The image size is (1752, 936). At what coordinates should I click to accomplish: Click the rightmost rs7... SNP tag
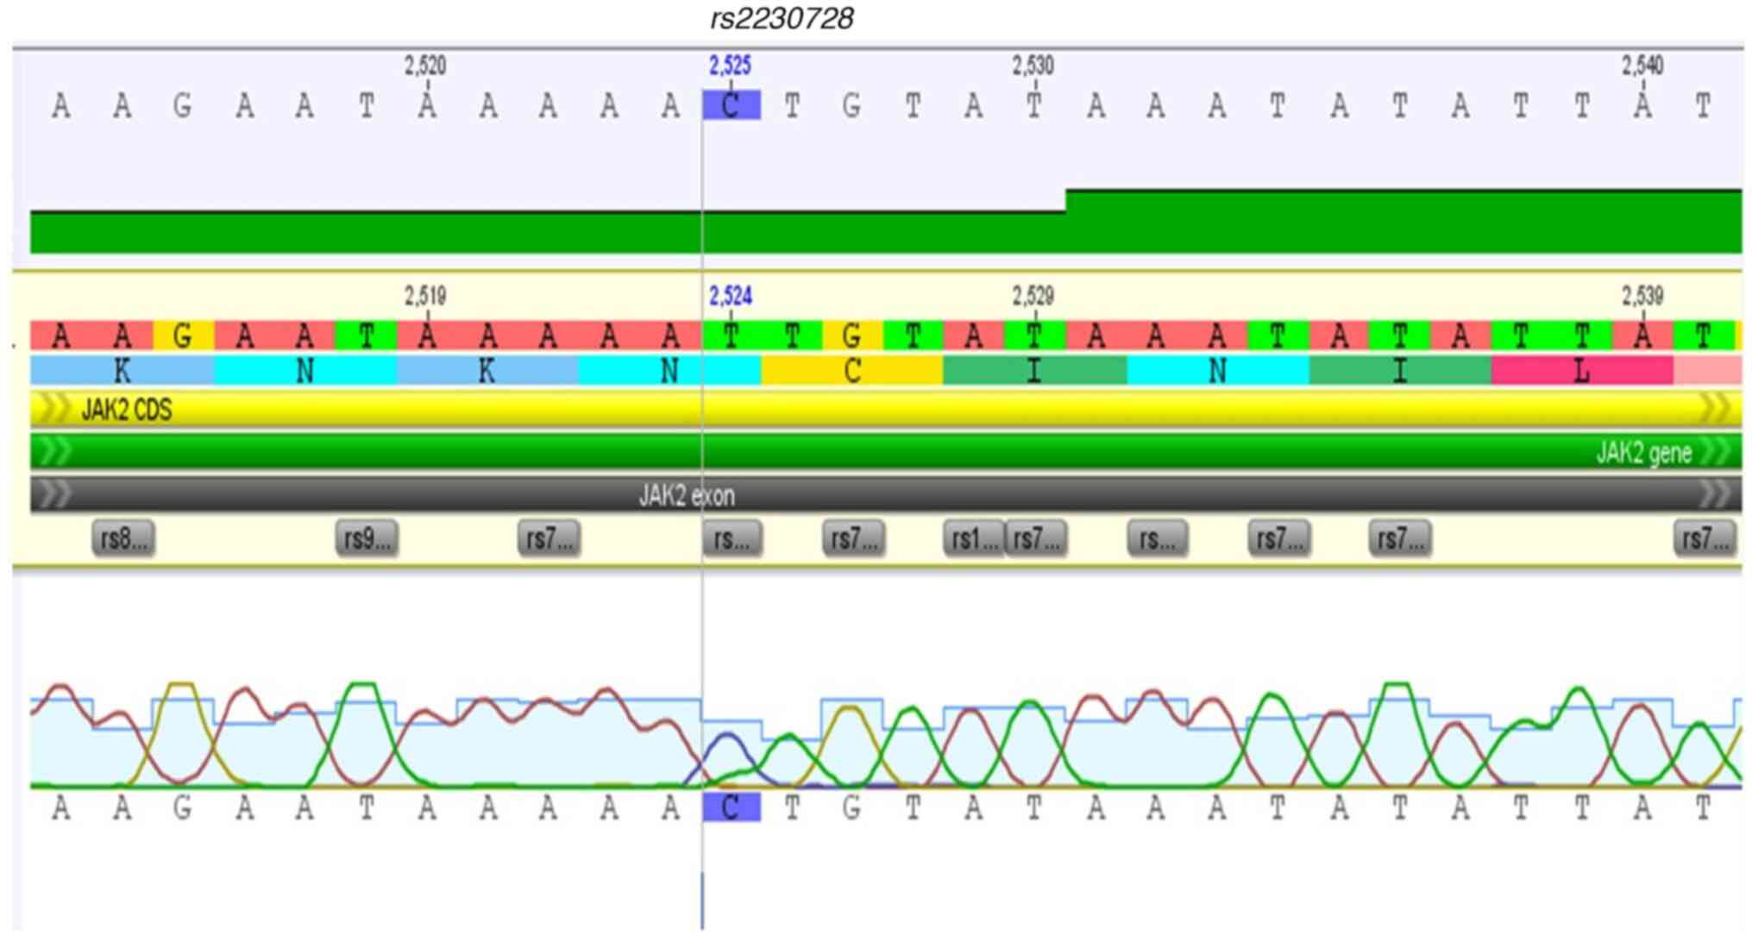[1705, 538]
